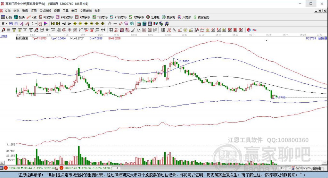This screenshot has width=328, height=178.
Task: Jump to last bar with green skip-forward icon
Action: coord(58,24)
